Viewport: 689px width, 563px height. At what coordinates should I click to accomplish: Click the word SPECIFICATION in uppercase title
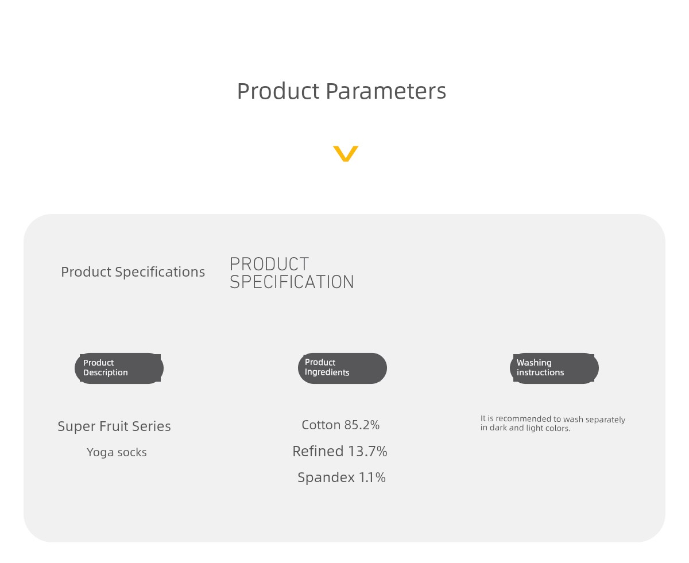292,282
